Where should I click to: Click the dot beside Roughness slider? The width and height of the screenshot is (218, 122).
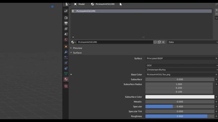pos(216,116)
